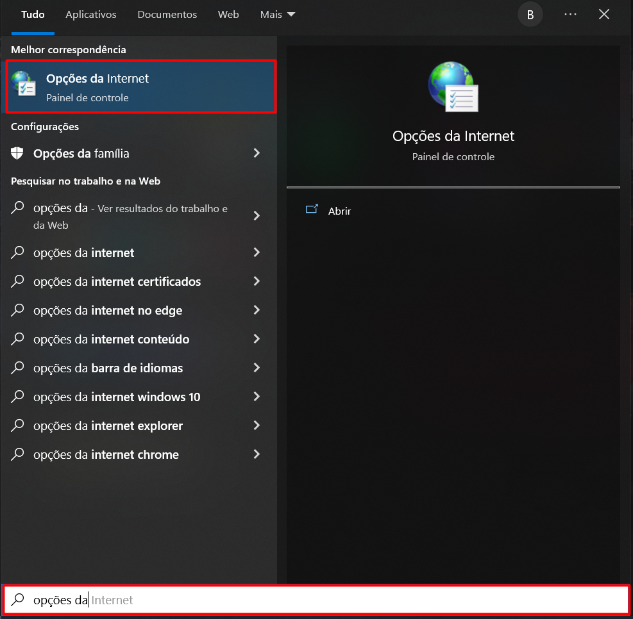This screenshot has height=619, width=633.
Task: Click search icon beside 'opções da internet conteúdo'
Action: (17, 338)
